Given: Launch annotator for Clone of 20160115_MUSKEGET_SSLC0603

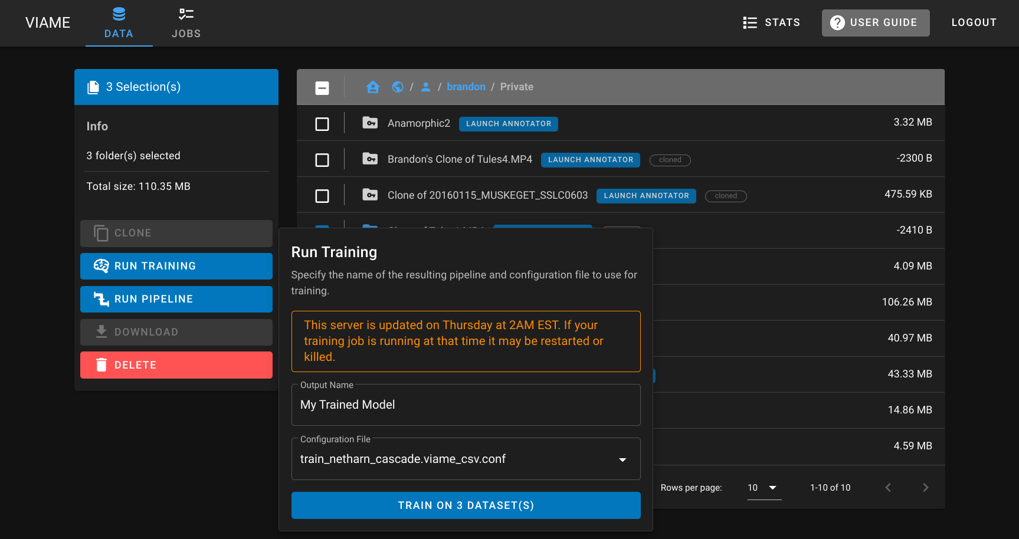Looking at the screenshot, I should click(646, 196).
